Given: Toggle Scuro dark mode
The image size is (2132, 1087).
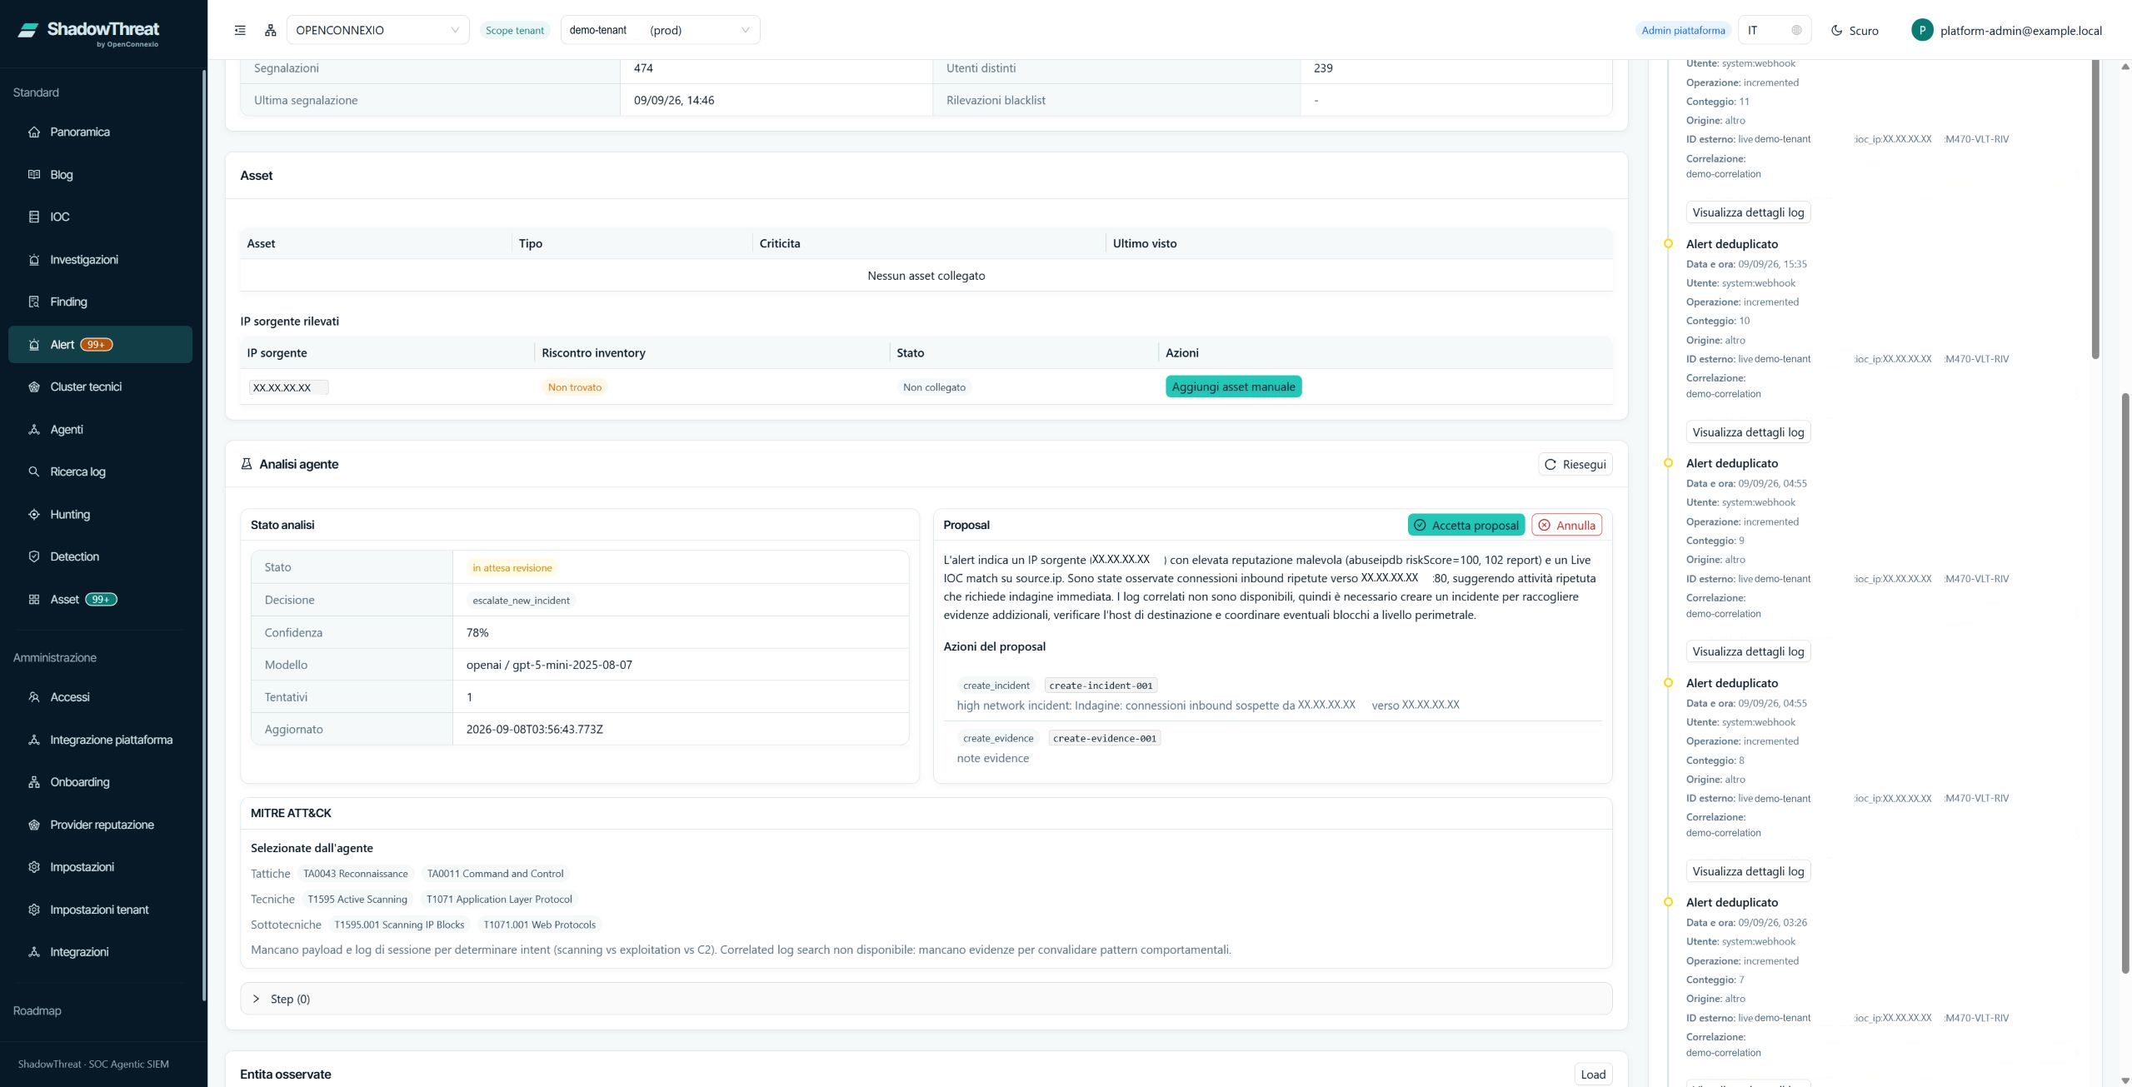Looking at the screenshot, I should tap(1855, 30).
